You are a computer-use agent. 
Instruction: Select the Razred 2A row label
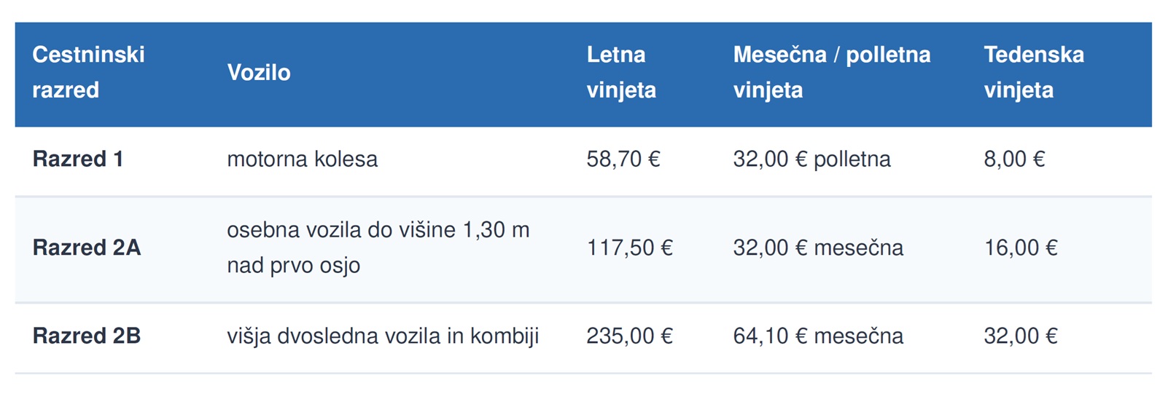tap(87, 248)
